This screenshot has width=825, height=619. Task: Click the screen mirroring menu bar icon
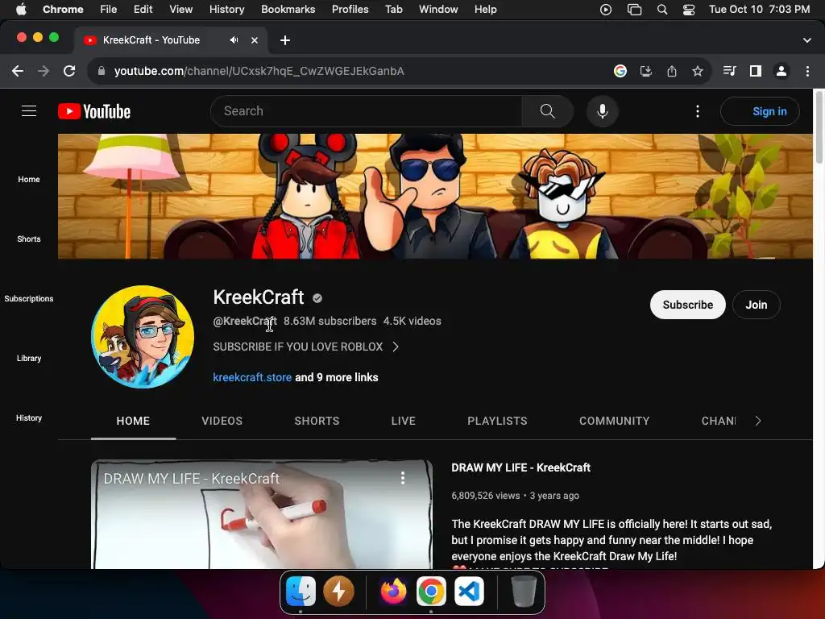[x=635, y=10]
